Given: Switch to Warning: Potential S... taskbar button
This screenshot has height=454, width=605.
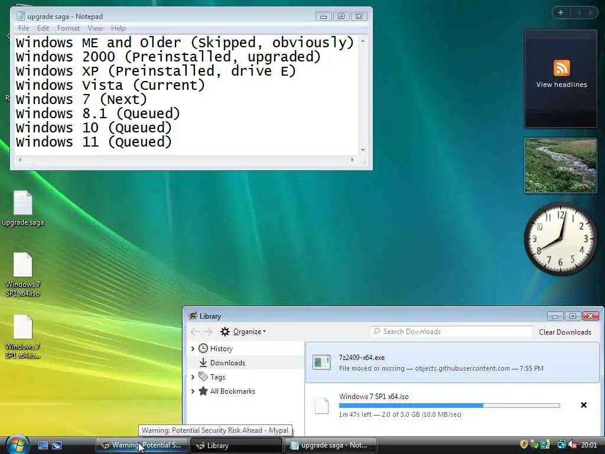Looking at the screenshot, I should [x=142, y=445].
